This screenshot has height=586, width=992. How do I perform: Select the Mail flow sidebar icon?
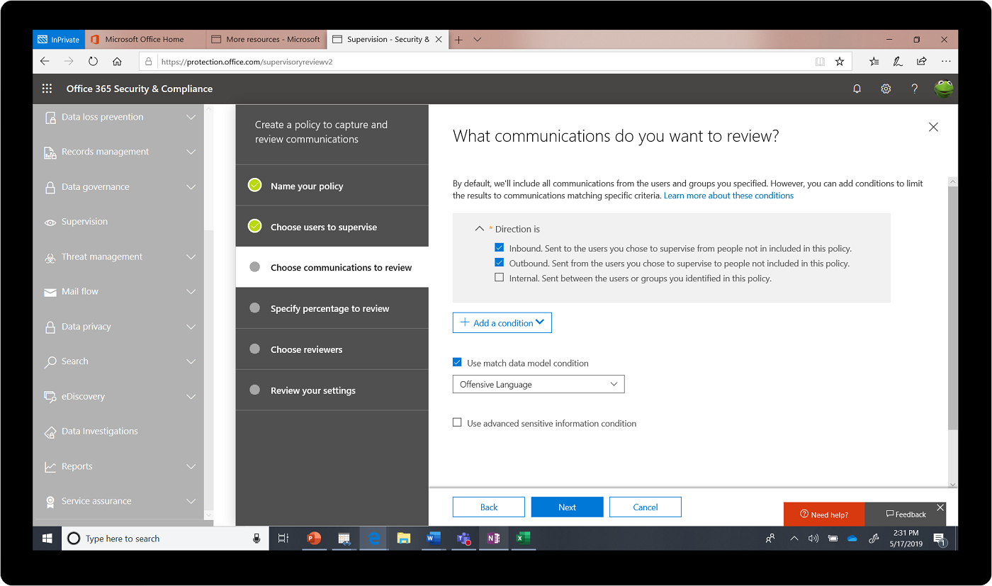tap(49, 291)
